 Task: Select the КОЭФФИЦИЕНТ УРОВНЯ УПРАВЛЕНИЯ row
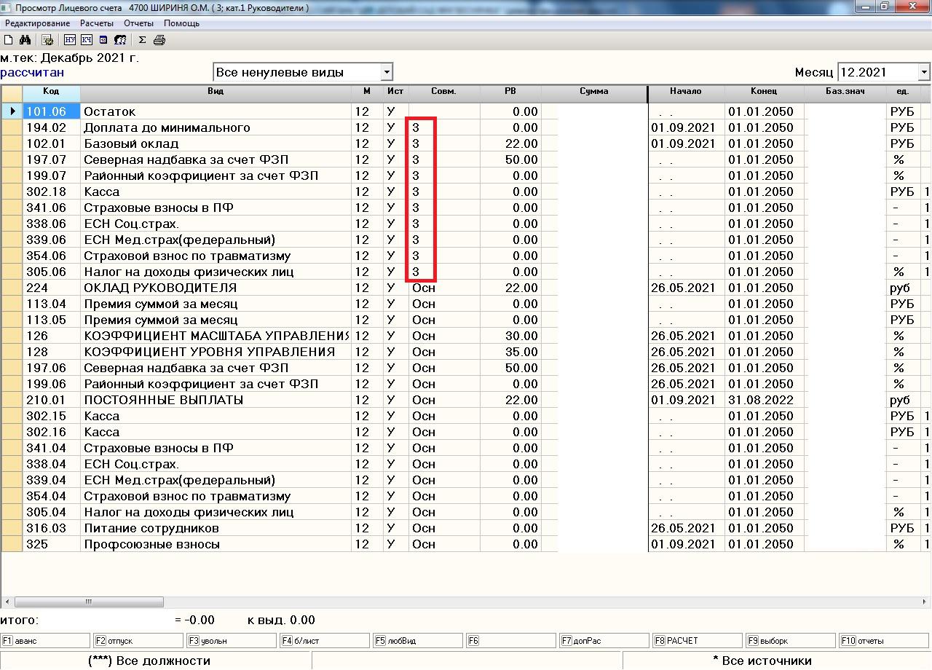[466, 352]
